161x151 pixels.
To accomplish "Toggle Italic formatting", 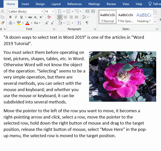I will (x=16, y=17).
